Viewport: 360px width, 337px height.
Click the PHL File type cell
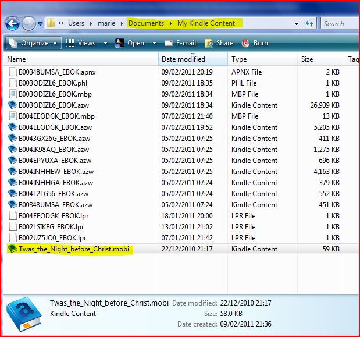[x=244, y=83]
